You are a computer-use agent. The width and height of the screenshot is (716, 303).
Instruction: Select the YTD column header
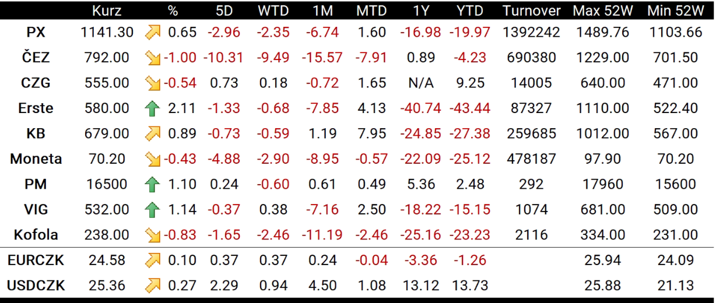tap(470, 10)
